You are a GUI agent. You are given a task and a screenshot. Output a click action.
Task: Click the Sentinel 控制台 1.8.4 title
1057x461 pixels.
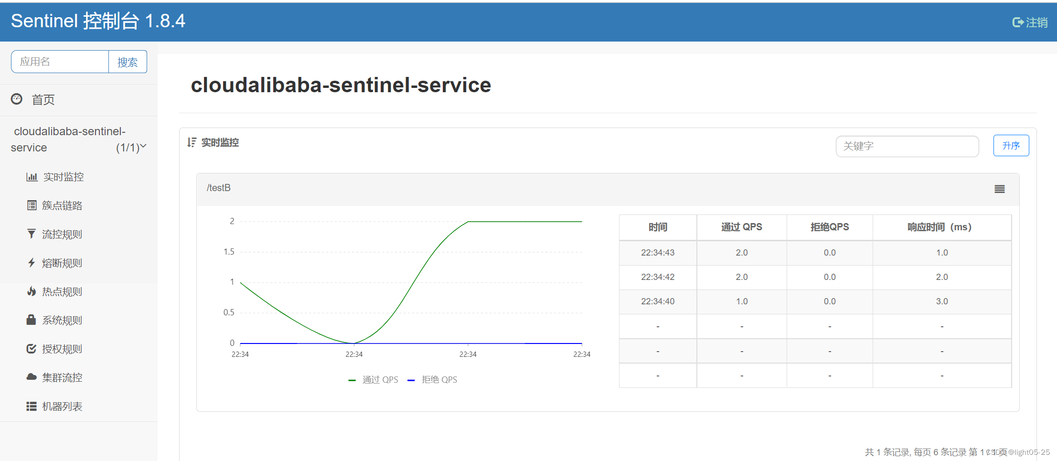(98, 21)
